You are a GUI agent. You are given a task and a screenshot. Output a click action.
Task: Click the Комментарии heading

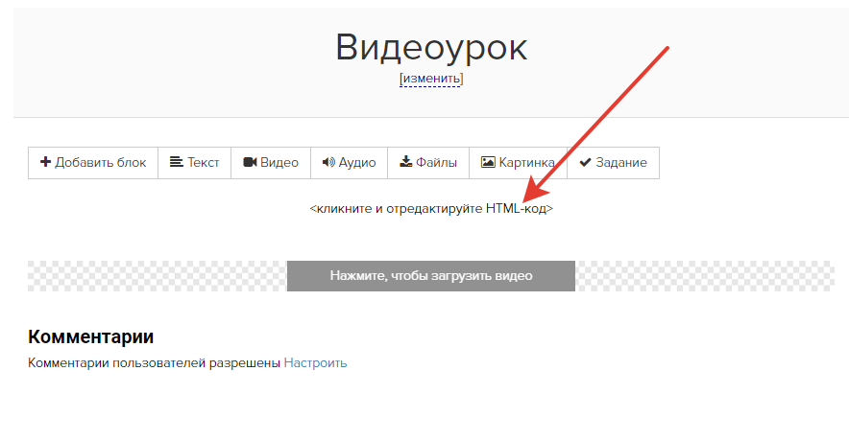click(x=91, y=336)
